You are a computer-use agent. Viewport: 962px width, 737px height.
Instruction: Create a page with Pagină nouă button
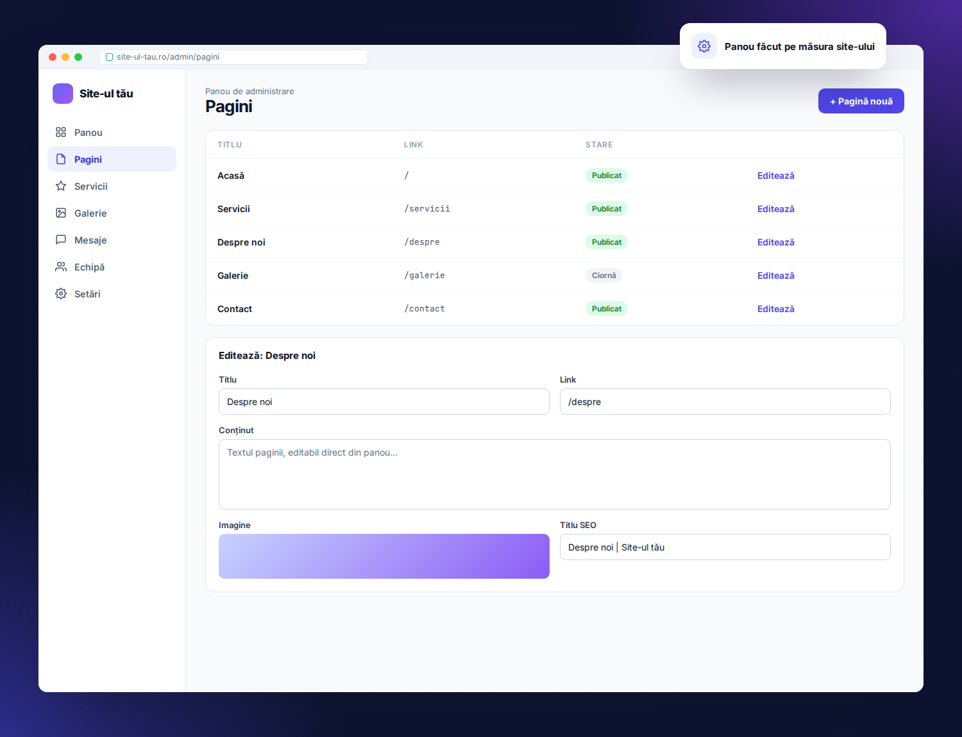861,101
